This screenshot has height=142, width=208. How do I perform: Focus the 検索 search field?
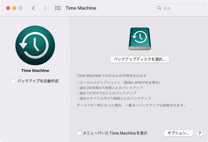[179, 8]
